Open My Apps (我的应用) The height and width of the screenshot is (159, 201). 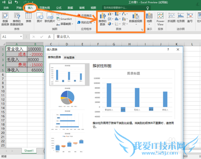point(86,22)
